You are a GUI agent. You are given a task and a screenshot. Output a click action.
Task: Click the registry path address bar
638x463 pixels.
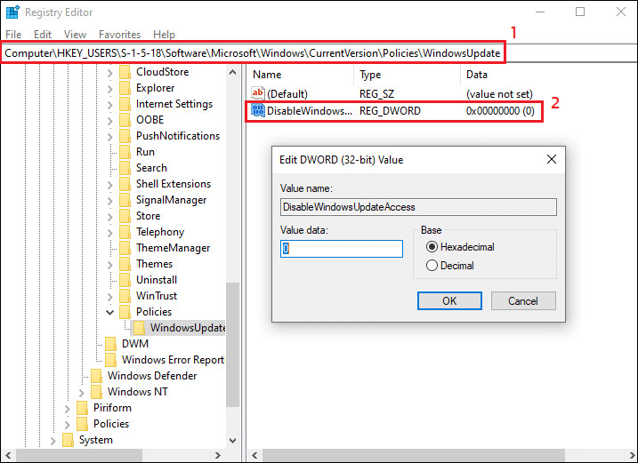[319, 53]
